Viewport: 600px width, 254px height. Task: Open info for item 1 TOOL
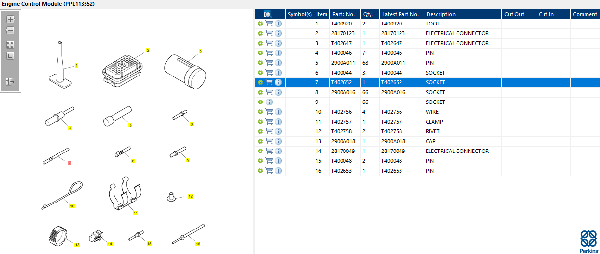(278, 24)
